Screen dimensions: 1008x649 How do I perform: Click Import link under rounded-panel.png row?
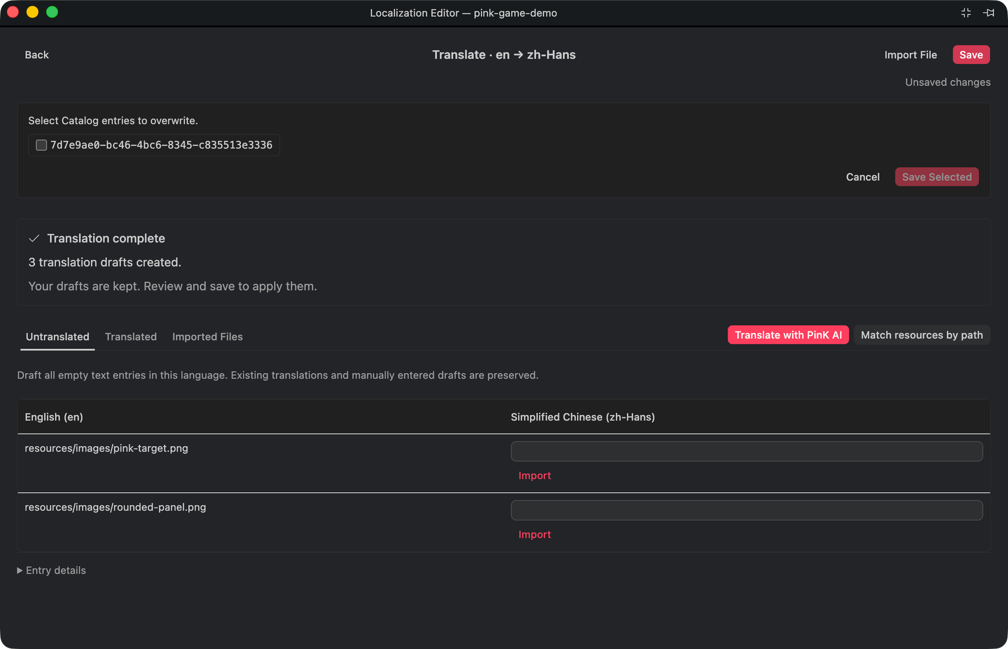(x=535, y=535)
